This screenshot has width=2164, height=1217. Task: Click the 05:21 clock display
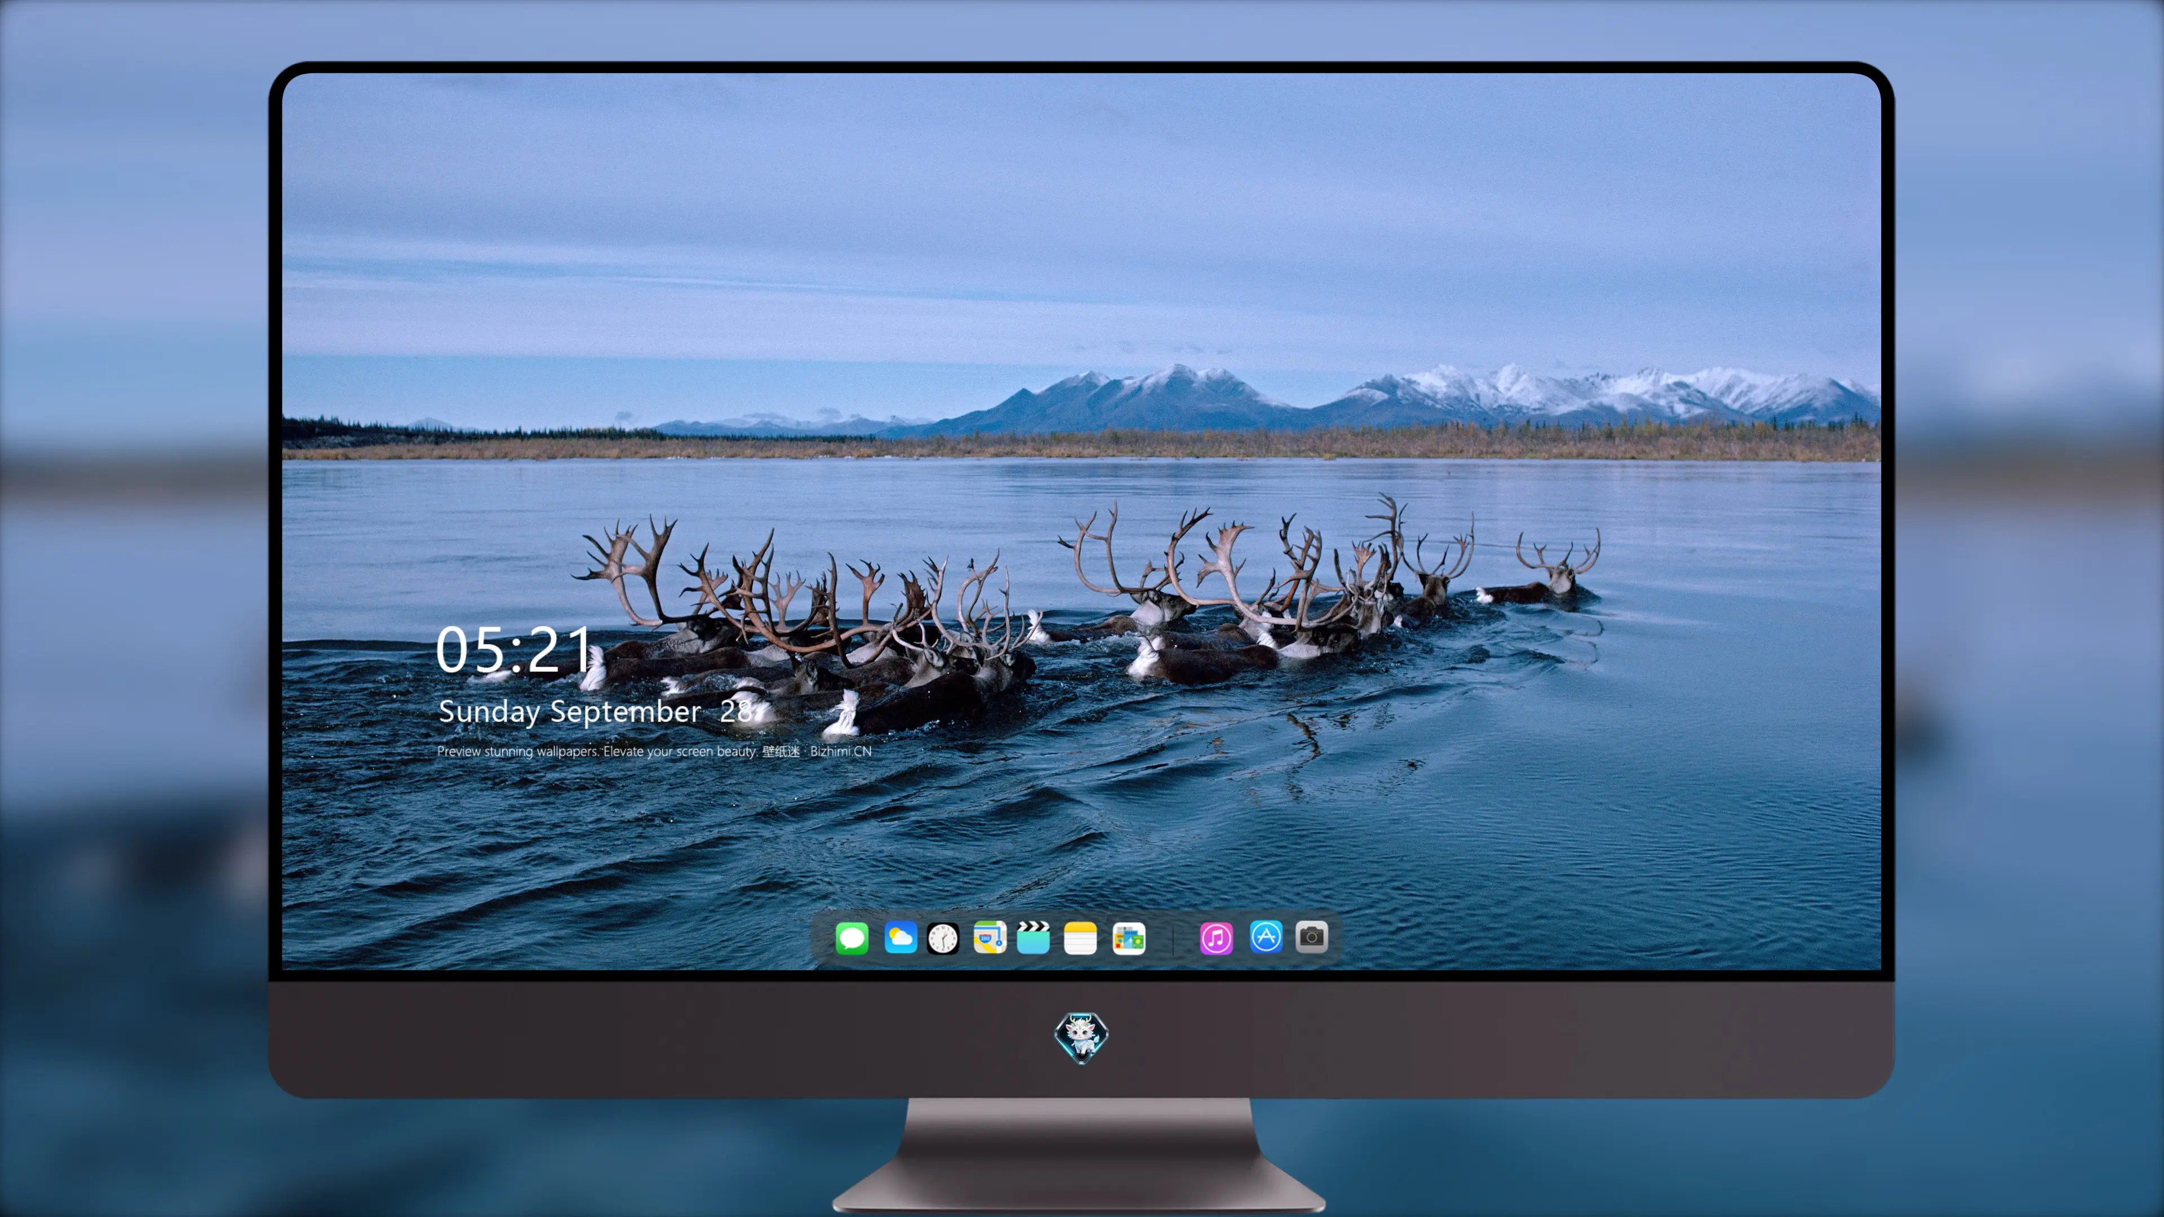514,649
